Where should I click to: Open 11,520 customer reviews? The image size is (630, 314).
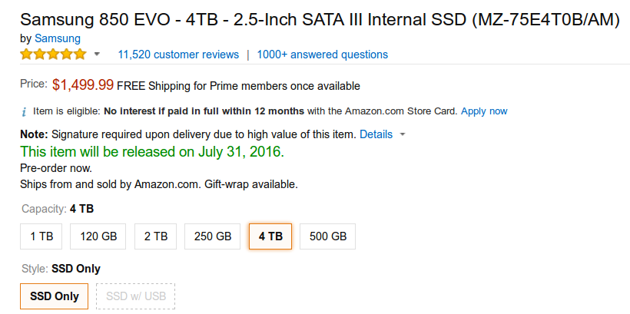pos(178,55)
